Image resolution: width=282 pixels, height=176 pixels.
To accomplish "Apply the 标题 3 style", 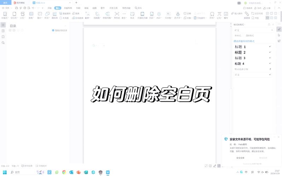I will click(x=253, y=58).
